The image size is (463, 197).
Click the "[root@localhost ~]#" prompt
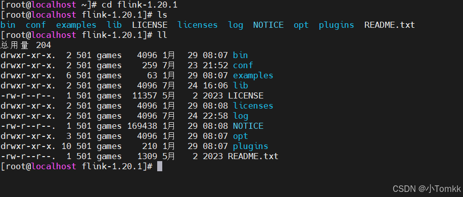click(x=49, y=5)
